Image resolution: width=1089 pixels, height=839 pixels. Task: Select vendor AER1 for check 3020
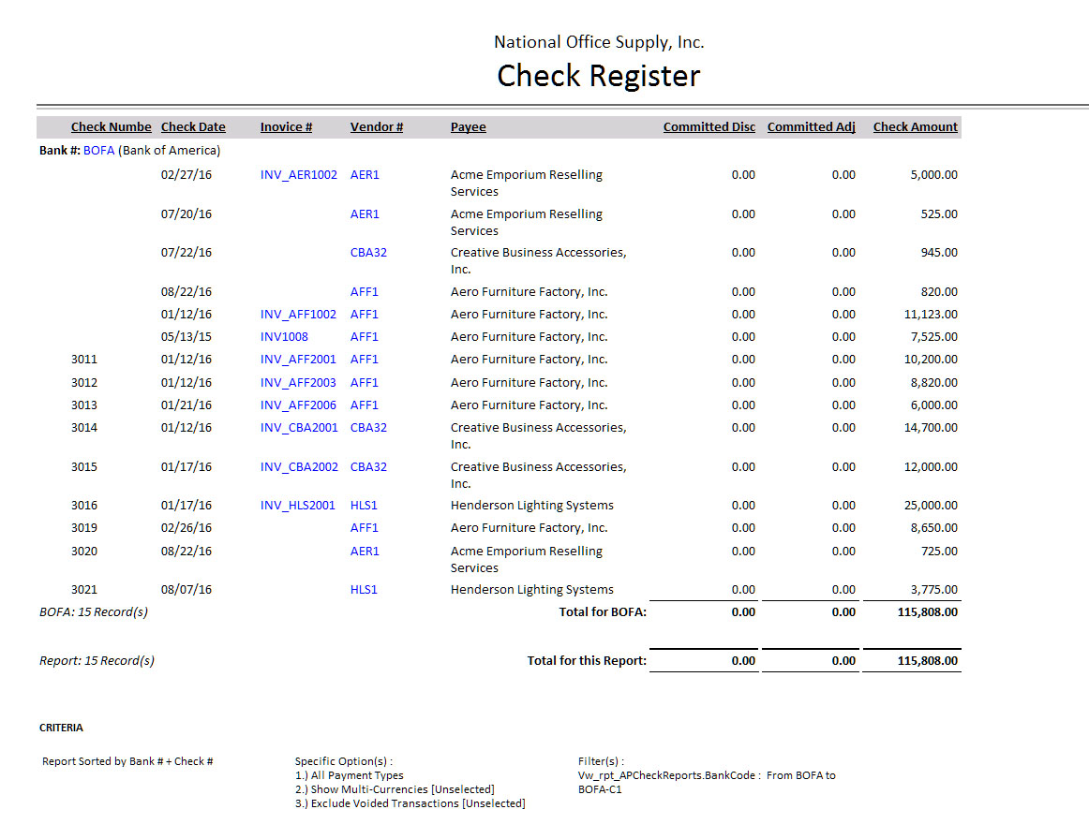(365, 552)
